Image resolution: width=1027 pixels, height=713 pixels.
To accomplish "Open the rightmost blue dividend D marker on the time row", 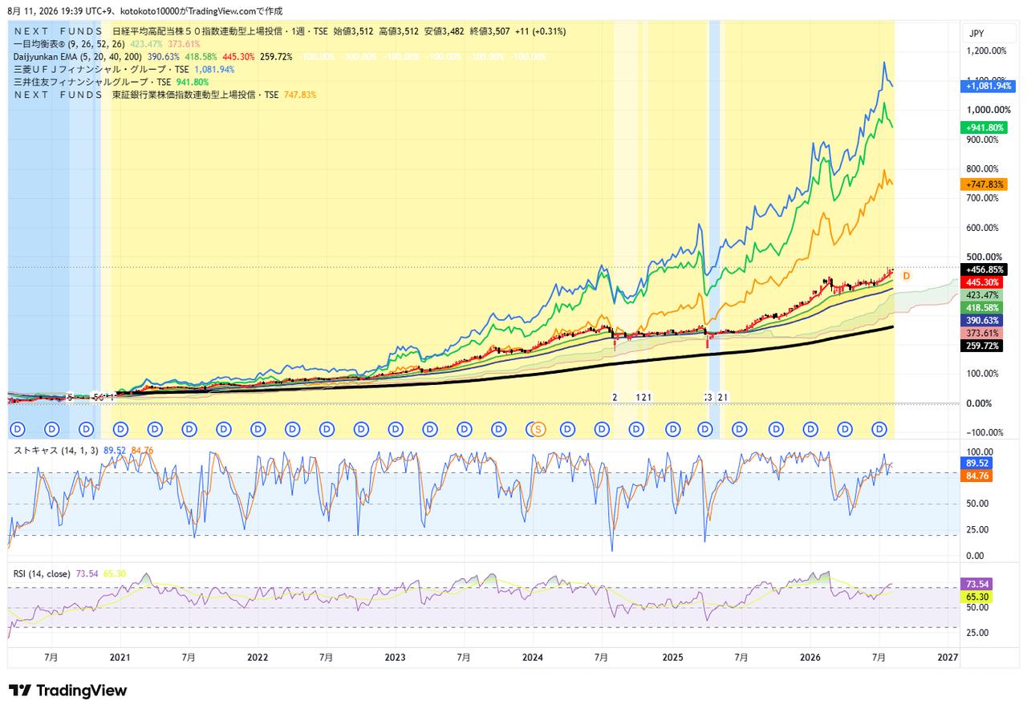I will pos(879,429).
